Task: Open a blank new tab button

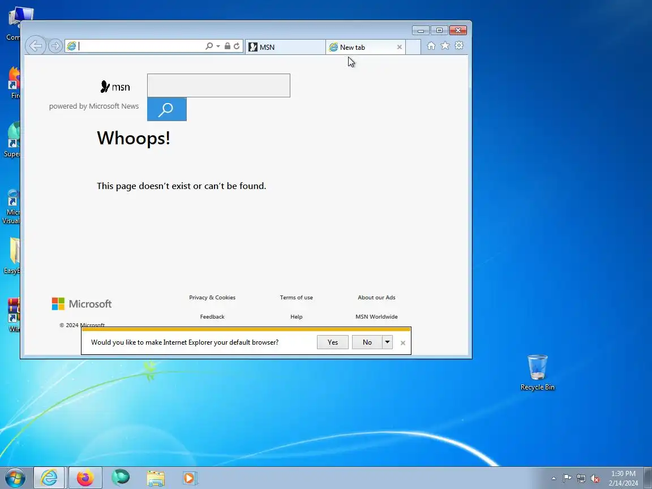Action: coord(413,47)
